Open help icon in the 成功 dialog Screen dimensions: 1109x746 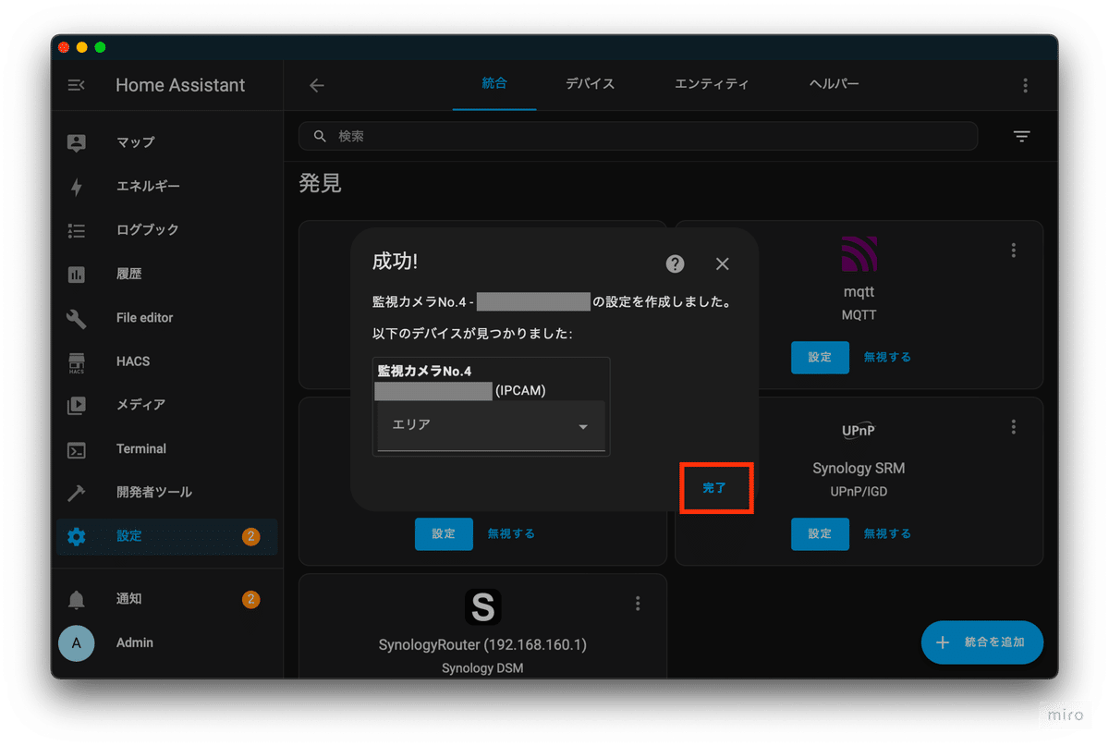(x=676, y=263)
